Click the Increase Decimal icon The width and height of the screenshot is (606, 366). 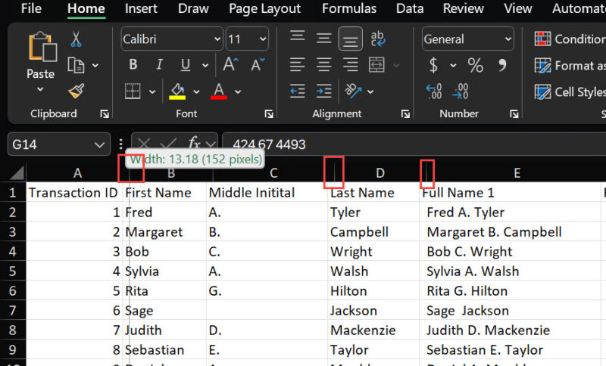[x=434, y=91]
